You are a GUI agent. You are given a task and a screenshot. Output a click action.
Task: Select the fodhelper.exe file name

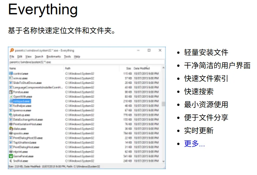pyautogui.click(x=22, y=106)
